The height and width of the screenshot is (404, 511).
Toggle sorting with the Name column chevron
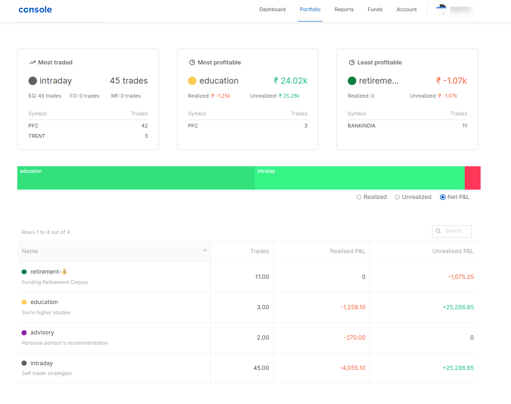click(x=205, y=251)
